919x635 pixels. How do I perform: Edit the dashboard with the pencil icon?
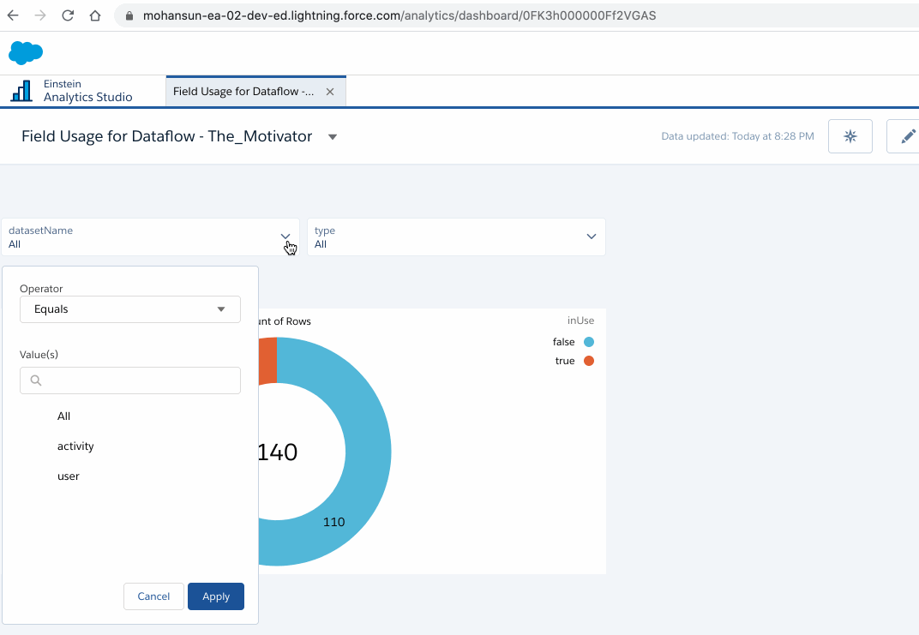907,136
